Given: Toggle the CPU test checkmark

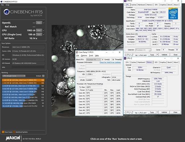Looking at the screenshot, I should click(x=44, y=30).
